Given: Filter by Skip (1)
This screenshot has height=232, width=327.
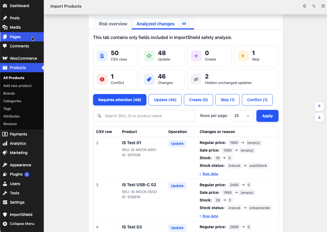Looking at the screenshot, I should [x=227, y=100].
